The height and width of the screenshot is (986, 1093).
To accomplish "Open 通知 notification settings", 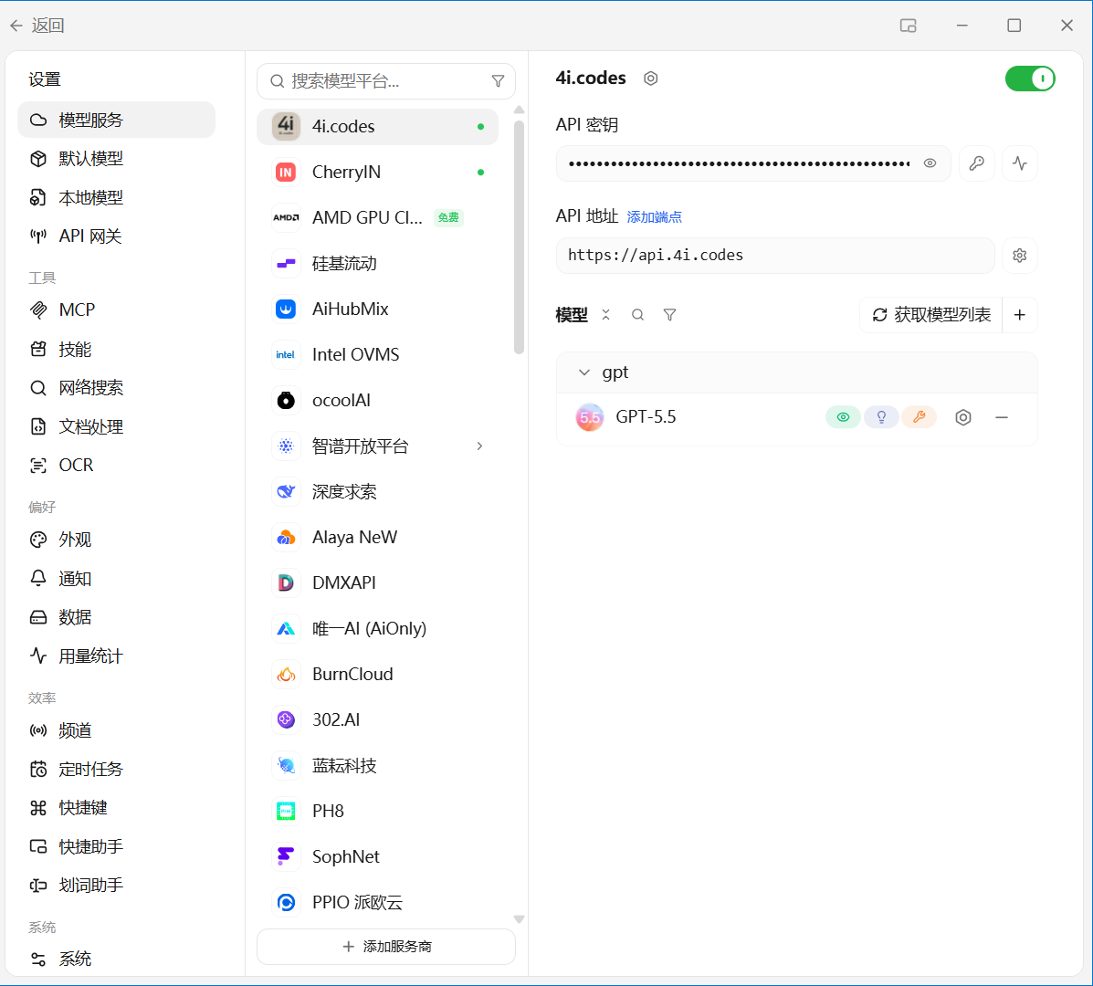I will click(116, 578).
